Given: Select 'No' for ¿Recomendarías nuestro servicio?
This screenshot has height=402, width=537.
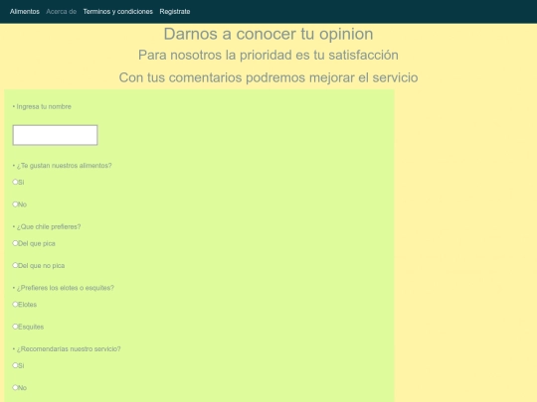Looking at the screenshot, I should tap(15, 387).
